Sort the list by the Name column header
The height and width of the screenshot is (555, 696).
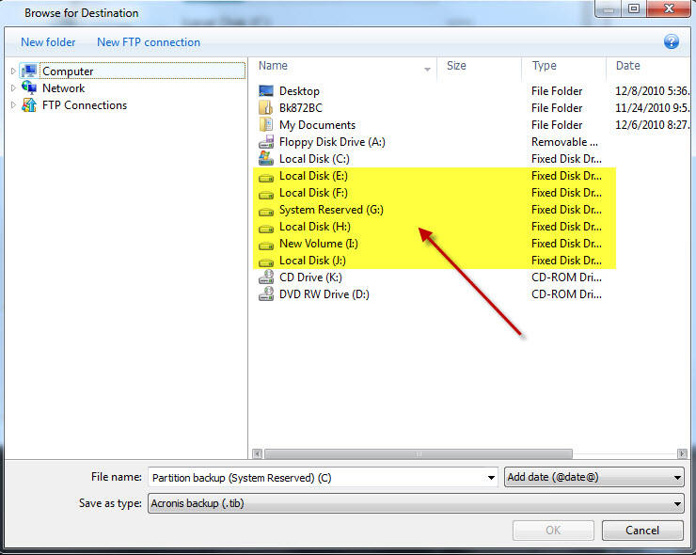(273, 66)
